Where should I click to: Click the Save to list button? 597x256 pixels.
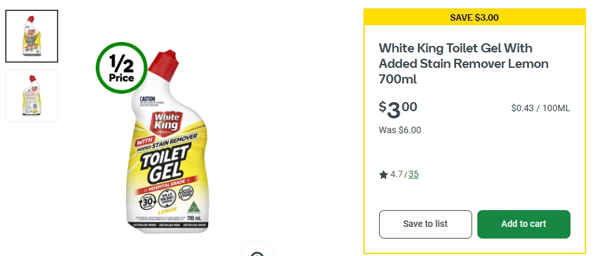(426, 224)
